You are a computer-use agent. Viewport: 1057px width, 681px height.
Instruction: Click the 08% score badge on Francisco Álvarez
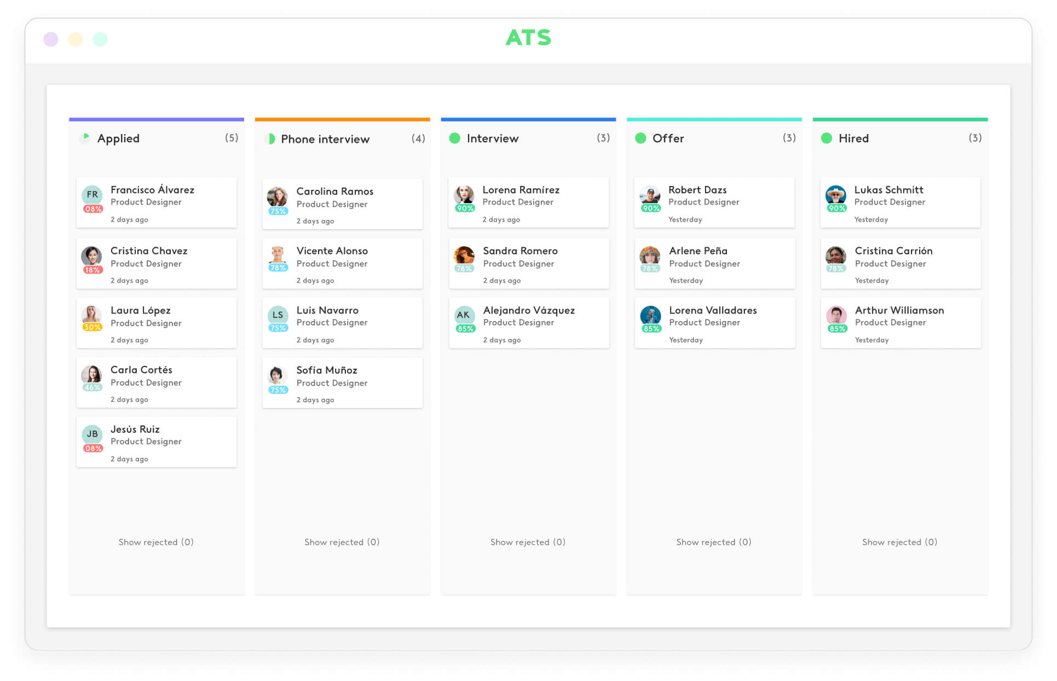[93, 209]
